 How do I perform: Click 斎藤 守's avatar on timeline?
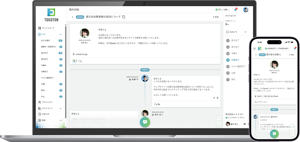point(145,78)
